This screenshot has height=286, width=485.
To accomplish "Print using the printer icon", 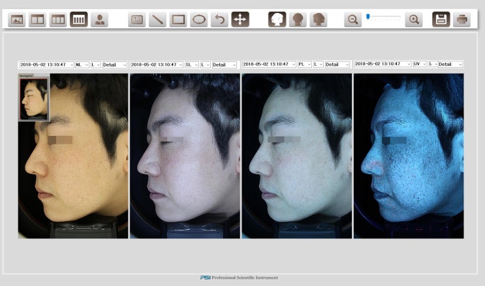I will click(x=462, y=20).
